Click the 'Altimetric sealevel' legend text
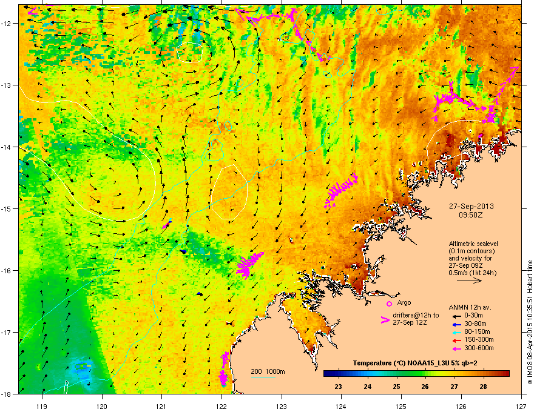 473,244
